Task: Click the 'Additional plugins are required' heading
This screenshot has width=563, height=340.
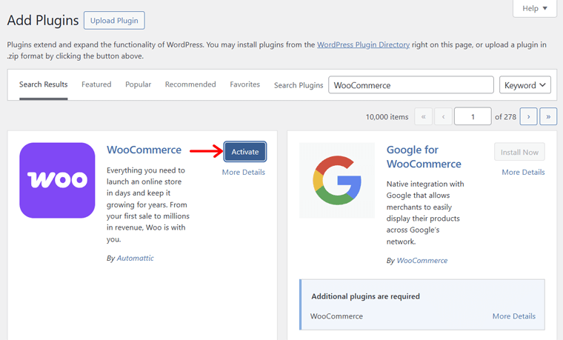Action: (x=365, y=296)
